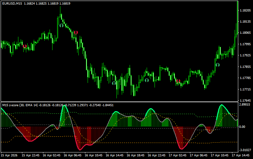This screenshot has width=253, height=159.
Task: Click the 1.18205 price scale label
Action: (245, 10)
